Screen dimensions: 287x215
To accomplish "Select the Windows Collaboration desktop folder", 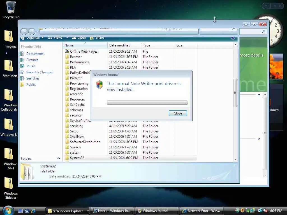I will 9,100.
